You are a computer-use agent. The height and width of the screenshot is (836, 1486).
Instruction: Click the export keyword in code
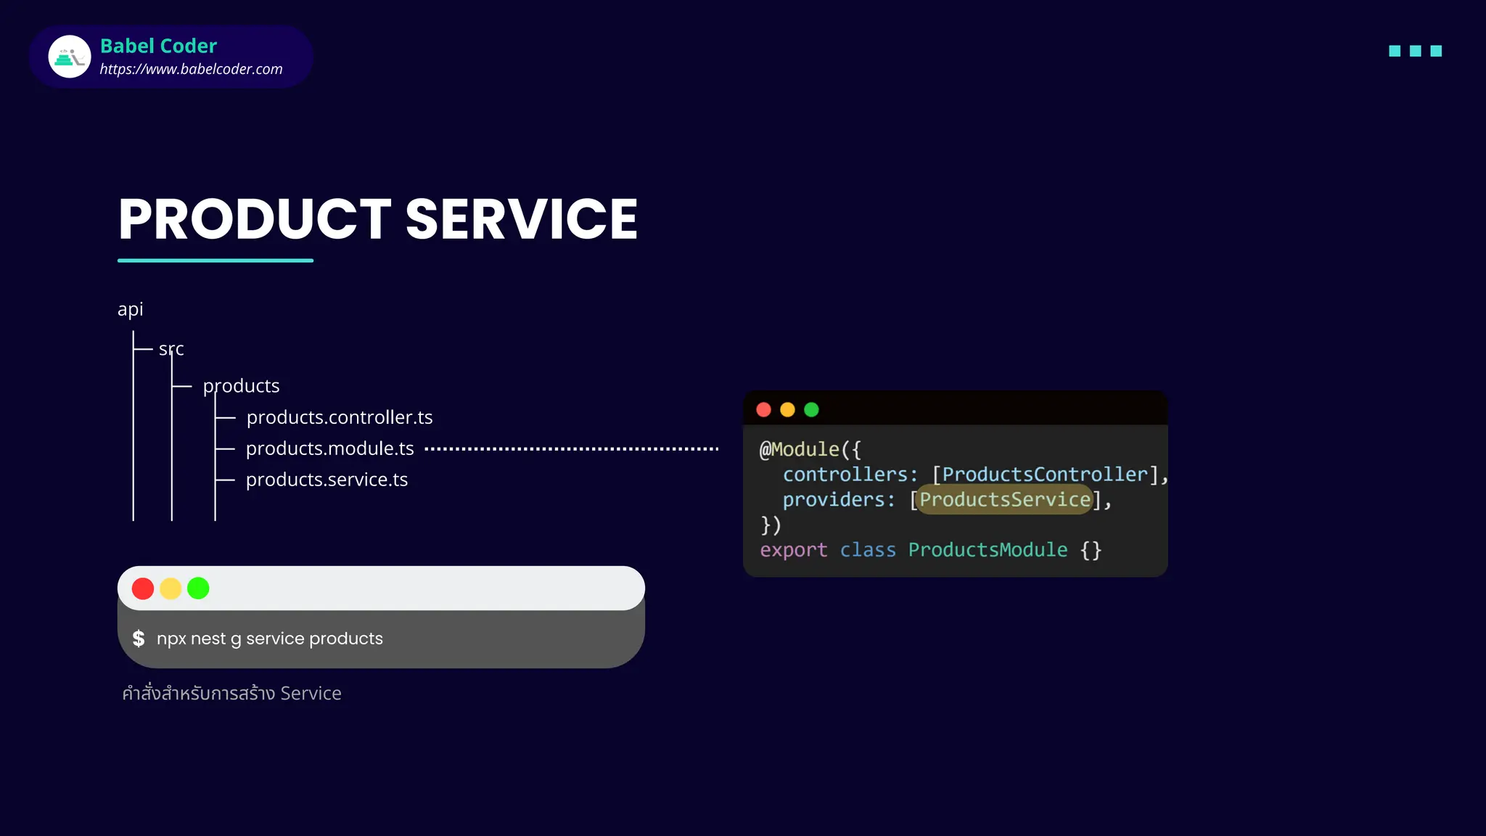pyautogui.click(x=793, y=550)
